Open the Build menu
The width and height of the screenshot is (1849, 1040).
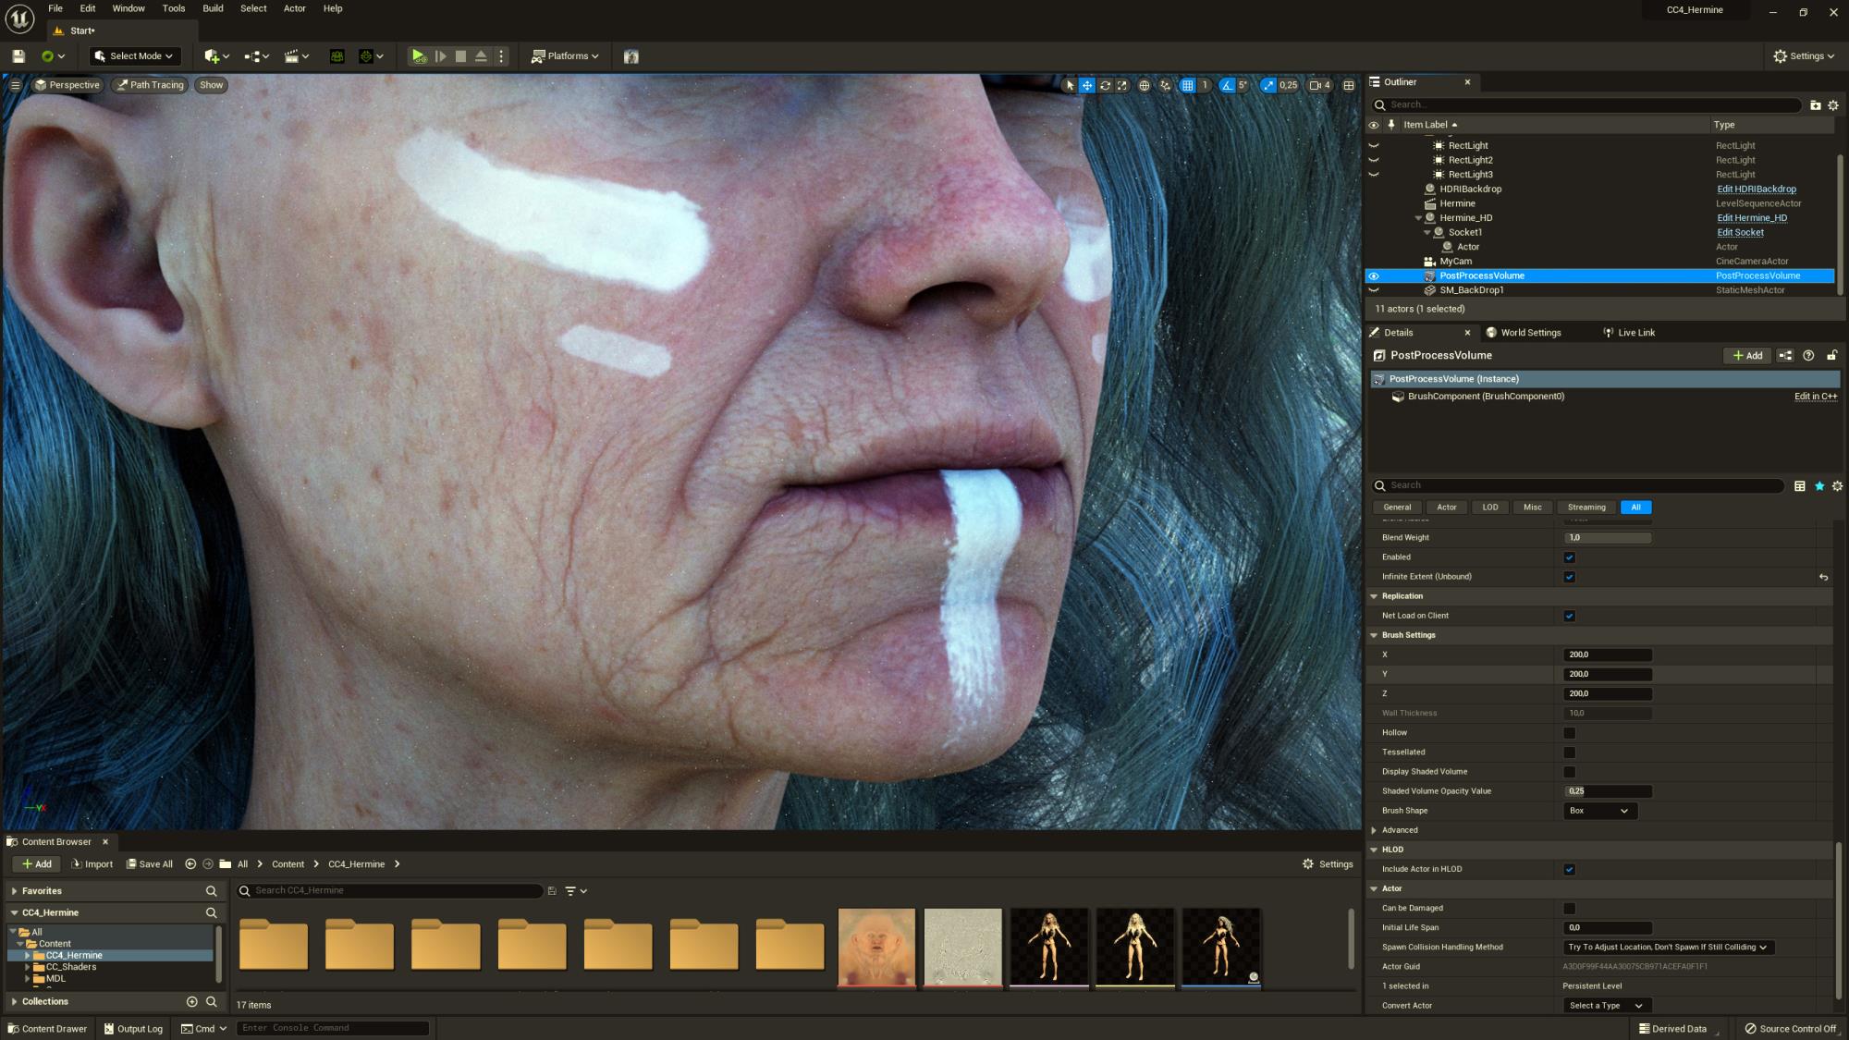(213, 8)
